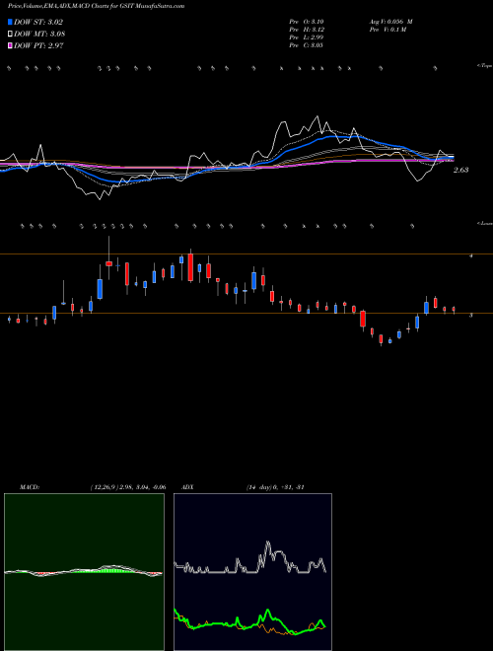The width and height of the screenshot is (493, 651).
Task: Click the 'Pre C: 3.03' value
Action: click(x=307, y=45)
